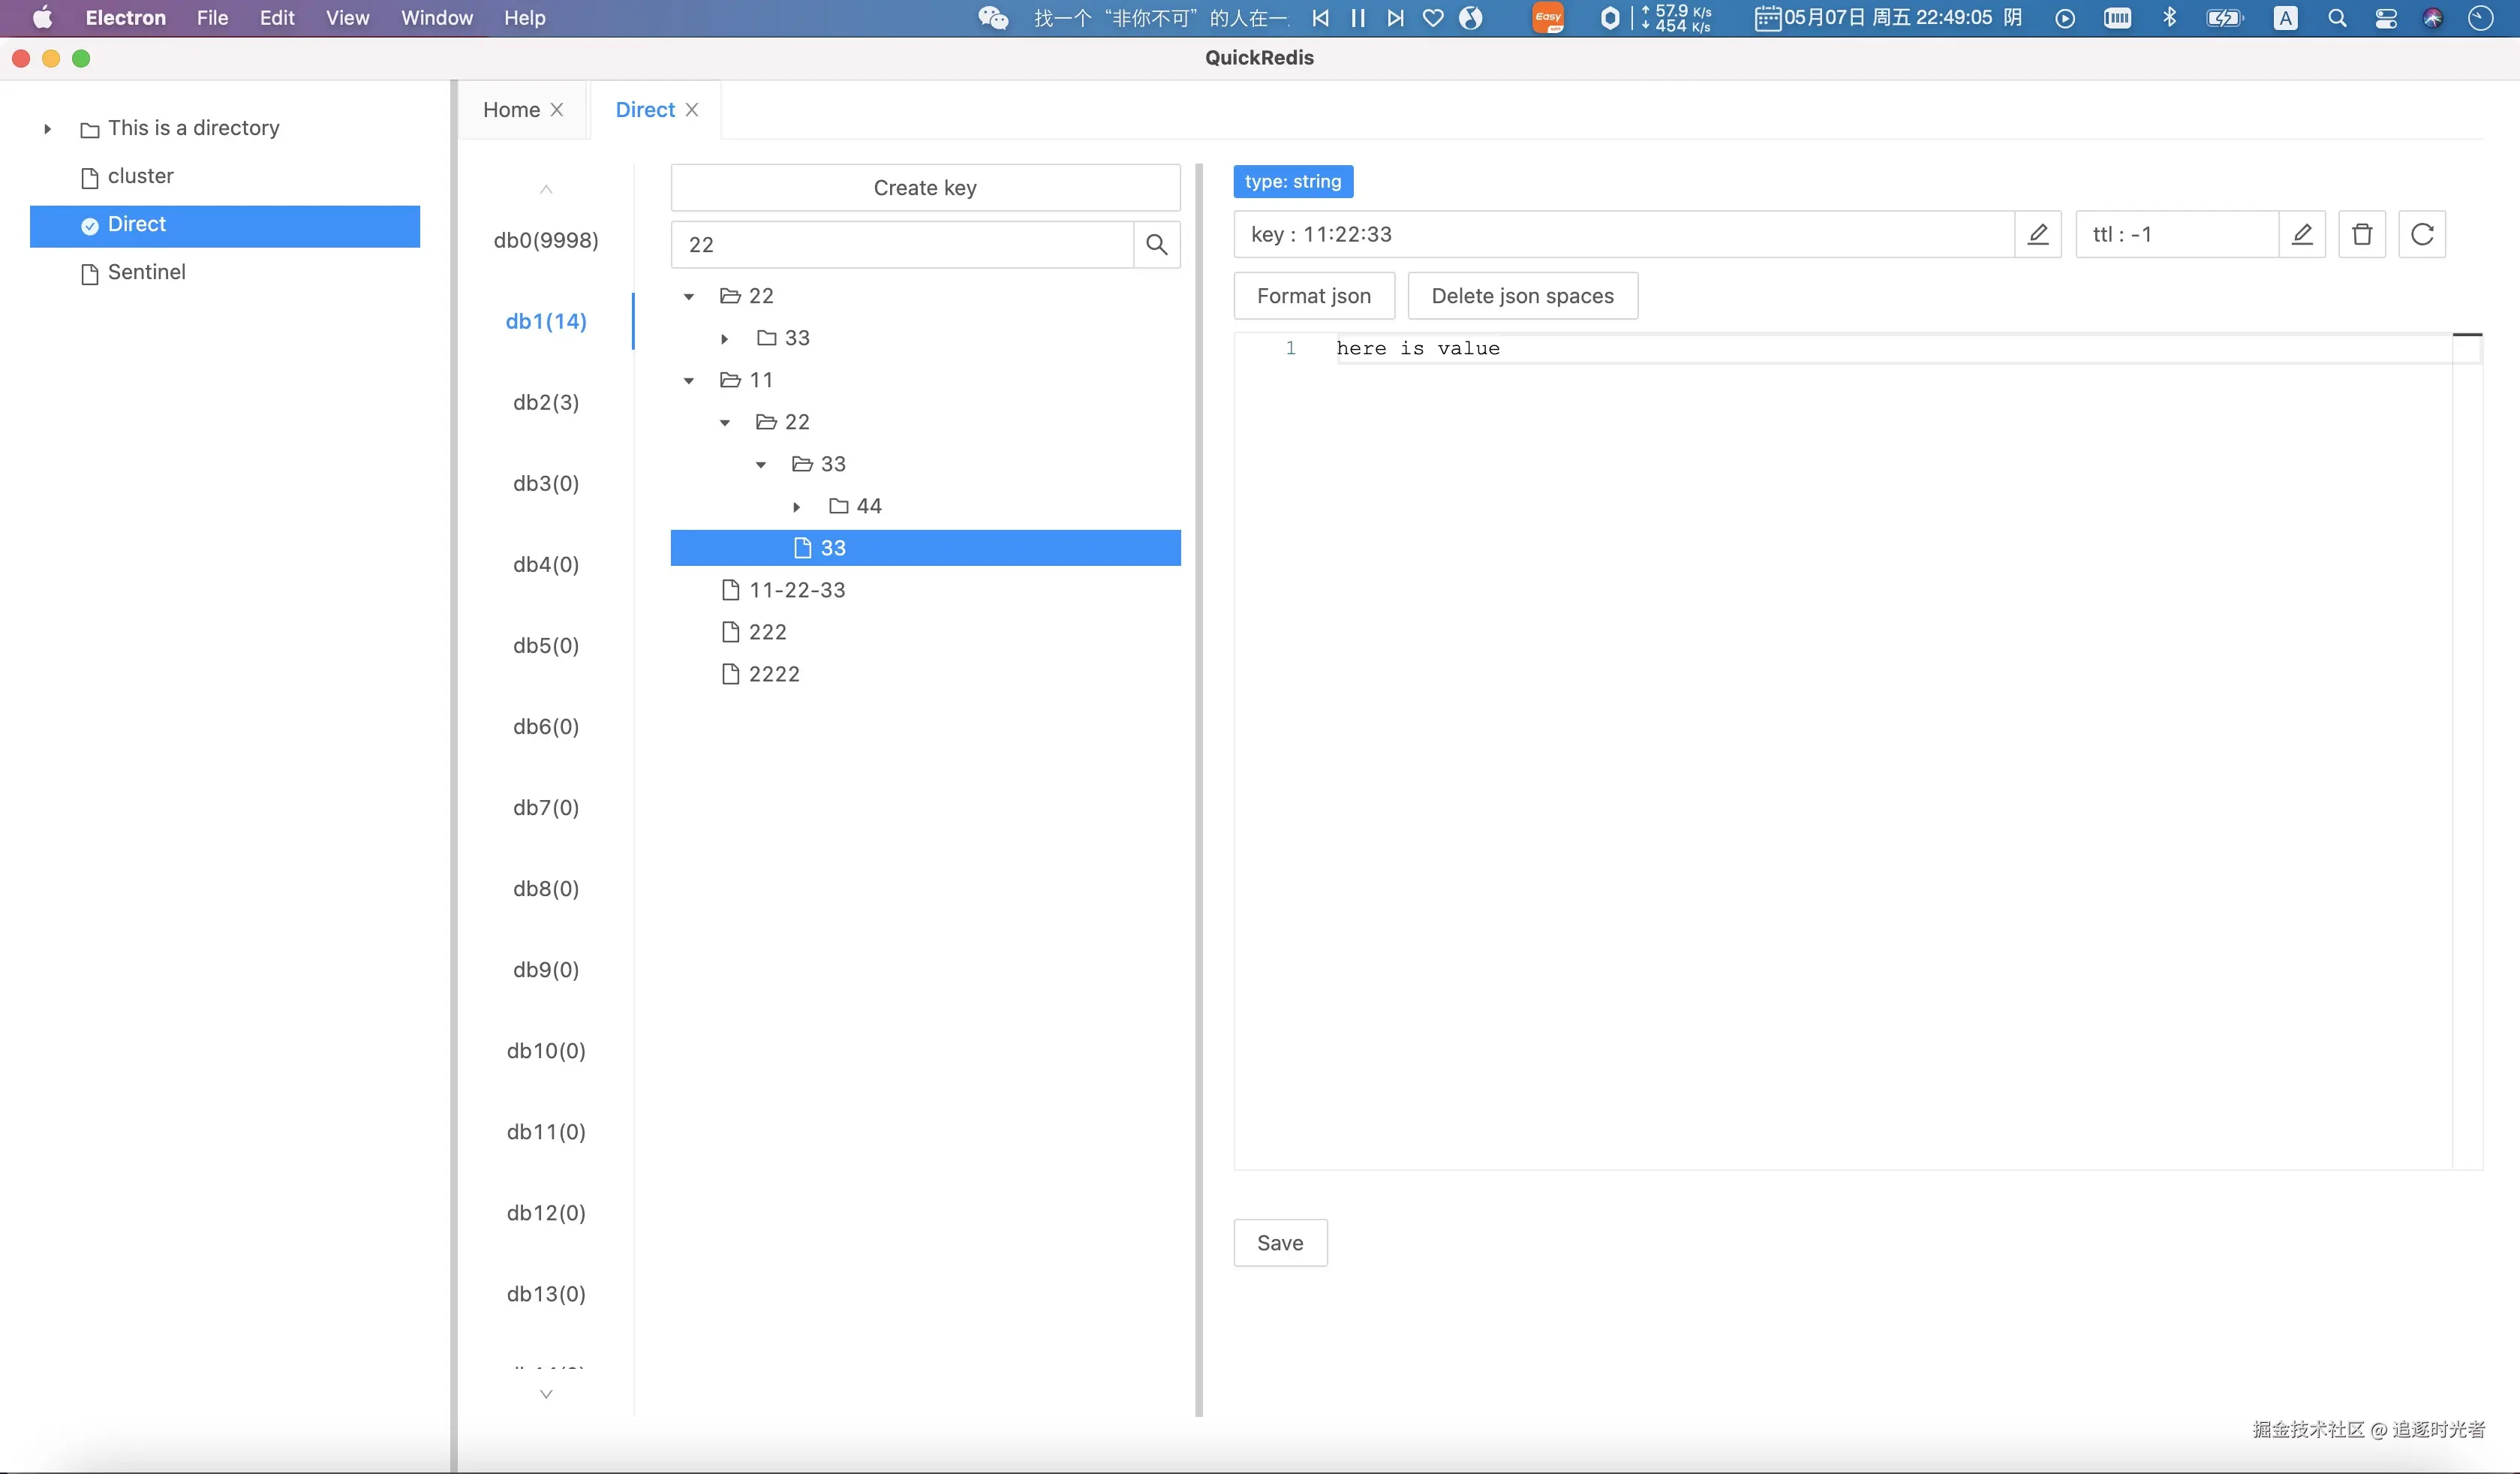
Task: Open the View menu in menu bar
Action: 347,18
